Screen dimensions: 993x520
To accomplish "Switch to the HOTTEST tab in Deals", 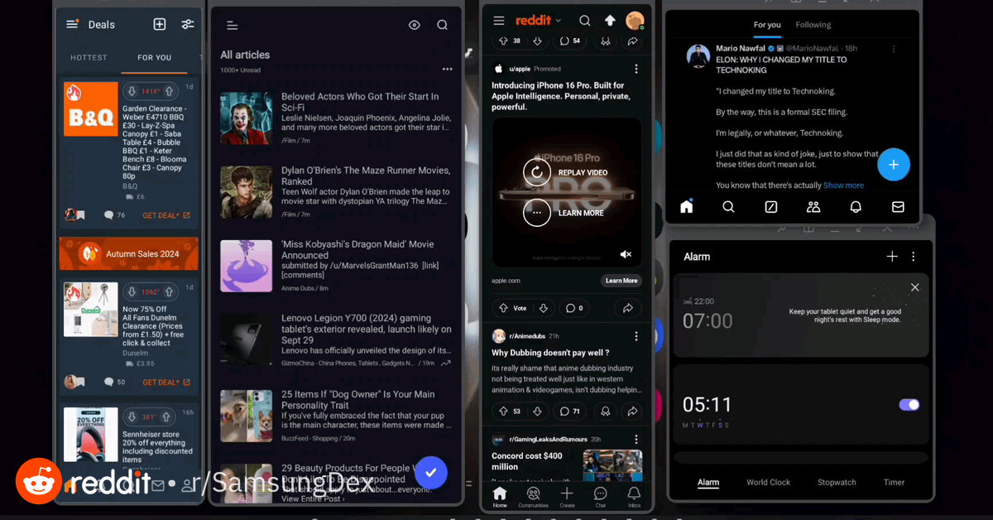I will point(89,58).
